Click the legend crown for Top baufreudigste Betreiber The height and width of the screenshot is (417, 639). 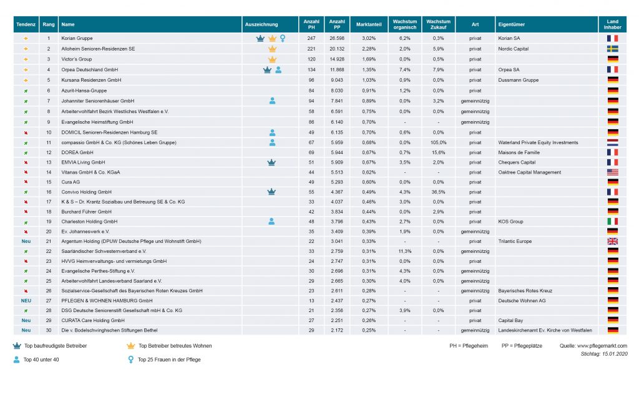click(17, 346)
